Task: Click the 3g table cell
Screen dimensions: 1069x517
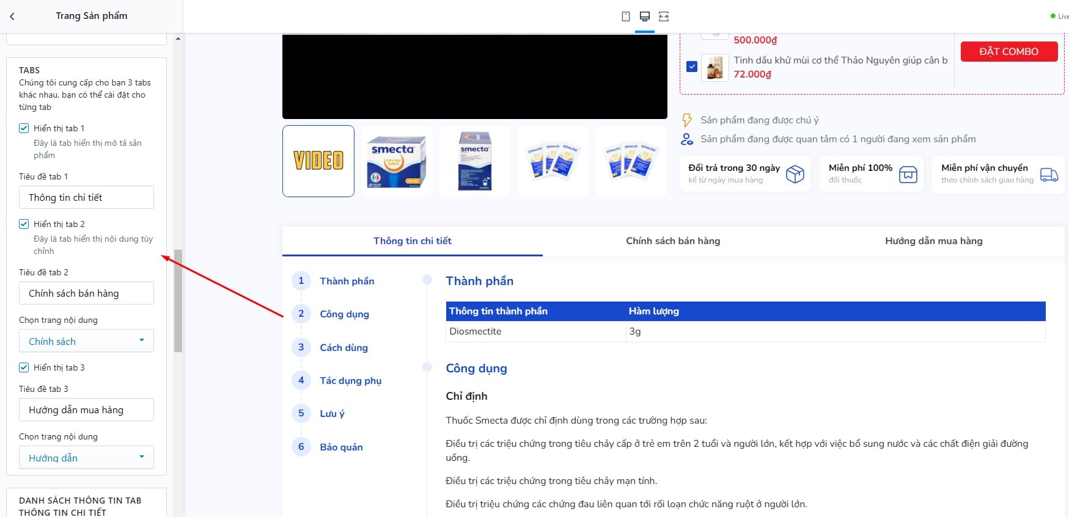Action: (x=836, y=331)
